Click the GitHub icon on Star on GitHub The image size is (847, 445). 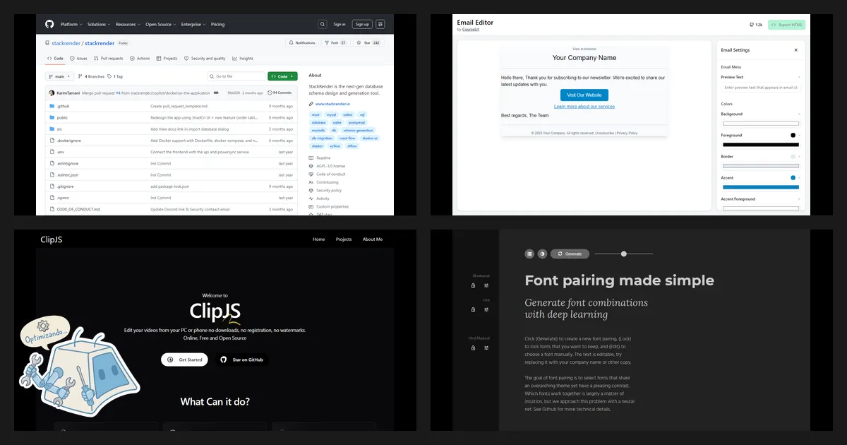[224, 360]
